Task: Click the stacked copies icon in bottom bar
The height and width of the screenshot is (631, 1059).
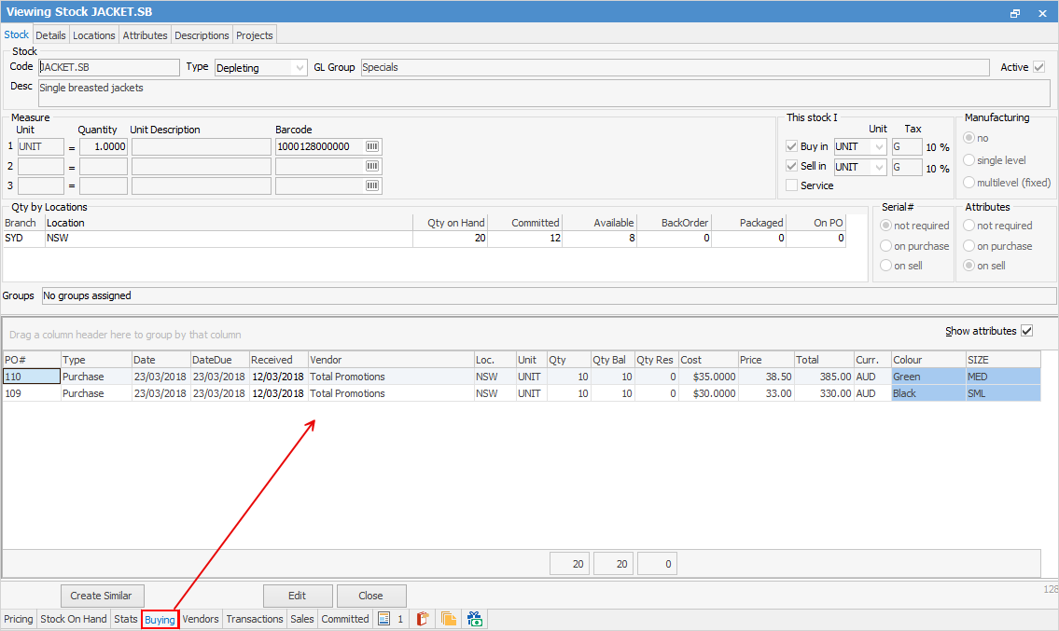Action: pyautogui.click(x=449, y=619)
